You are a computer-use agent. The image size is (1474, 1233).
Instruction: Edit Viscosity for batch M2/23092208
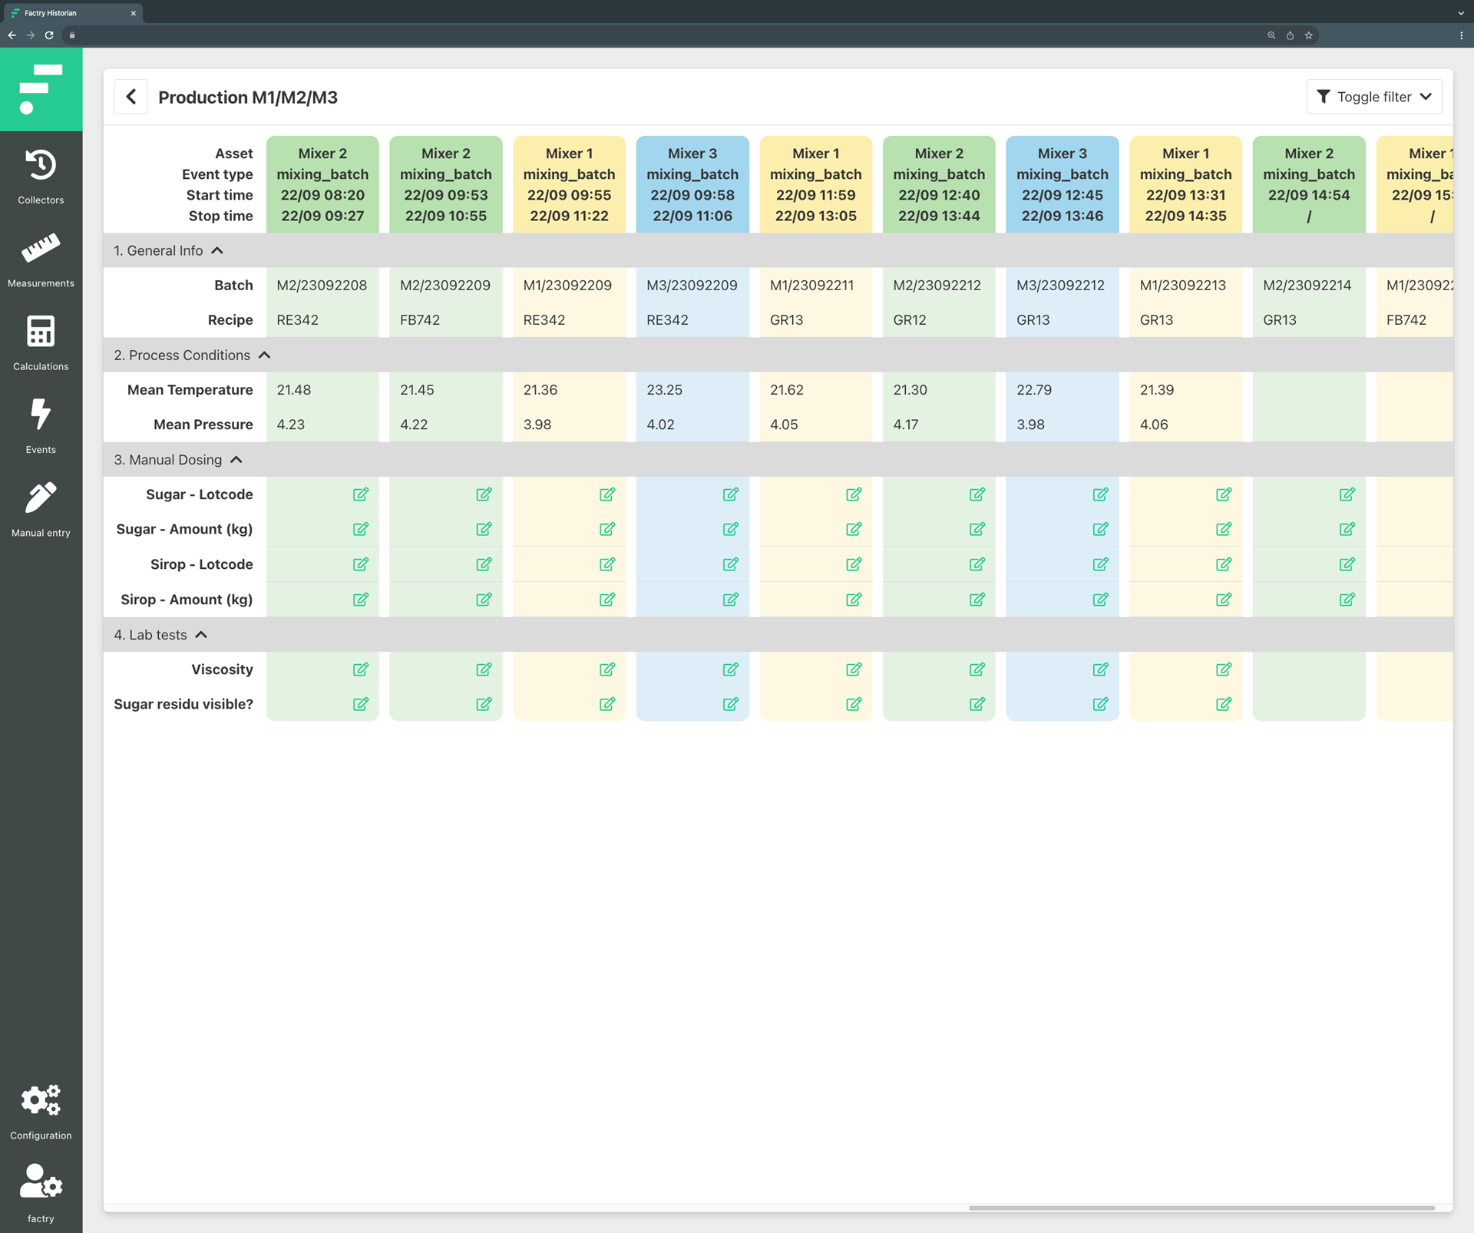tap(360, 669)
